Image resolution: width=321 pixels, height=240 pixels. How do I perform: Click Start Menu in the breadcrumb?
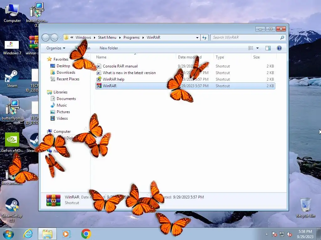107,37
